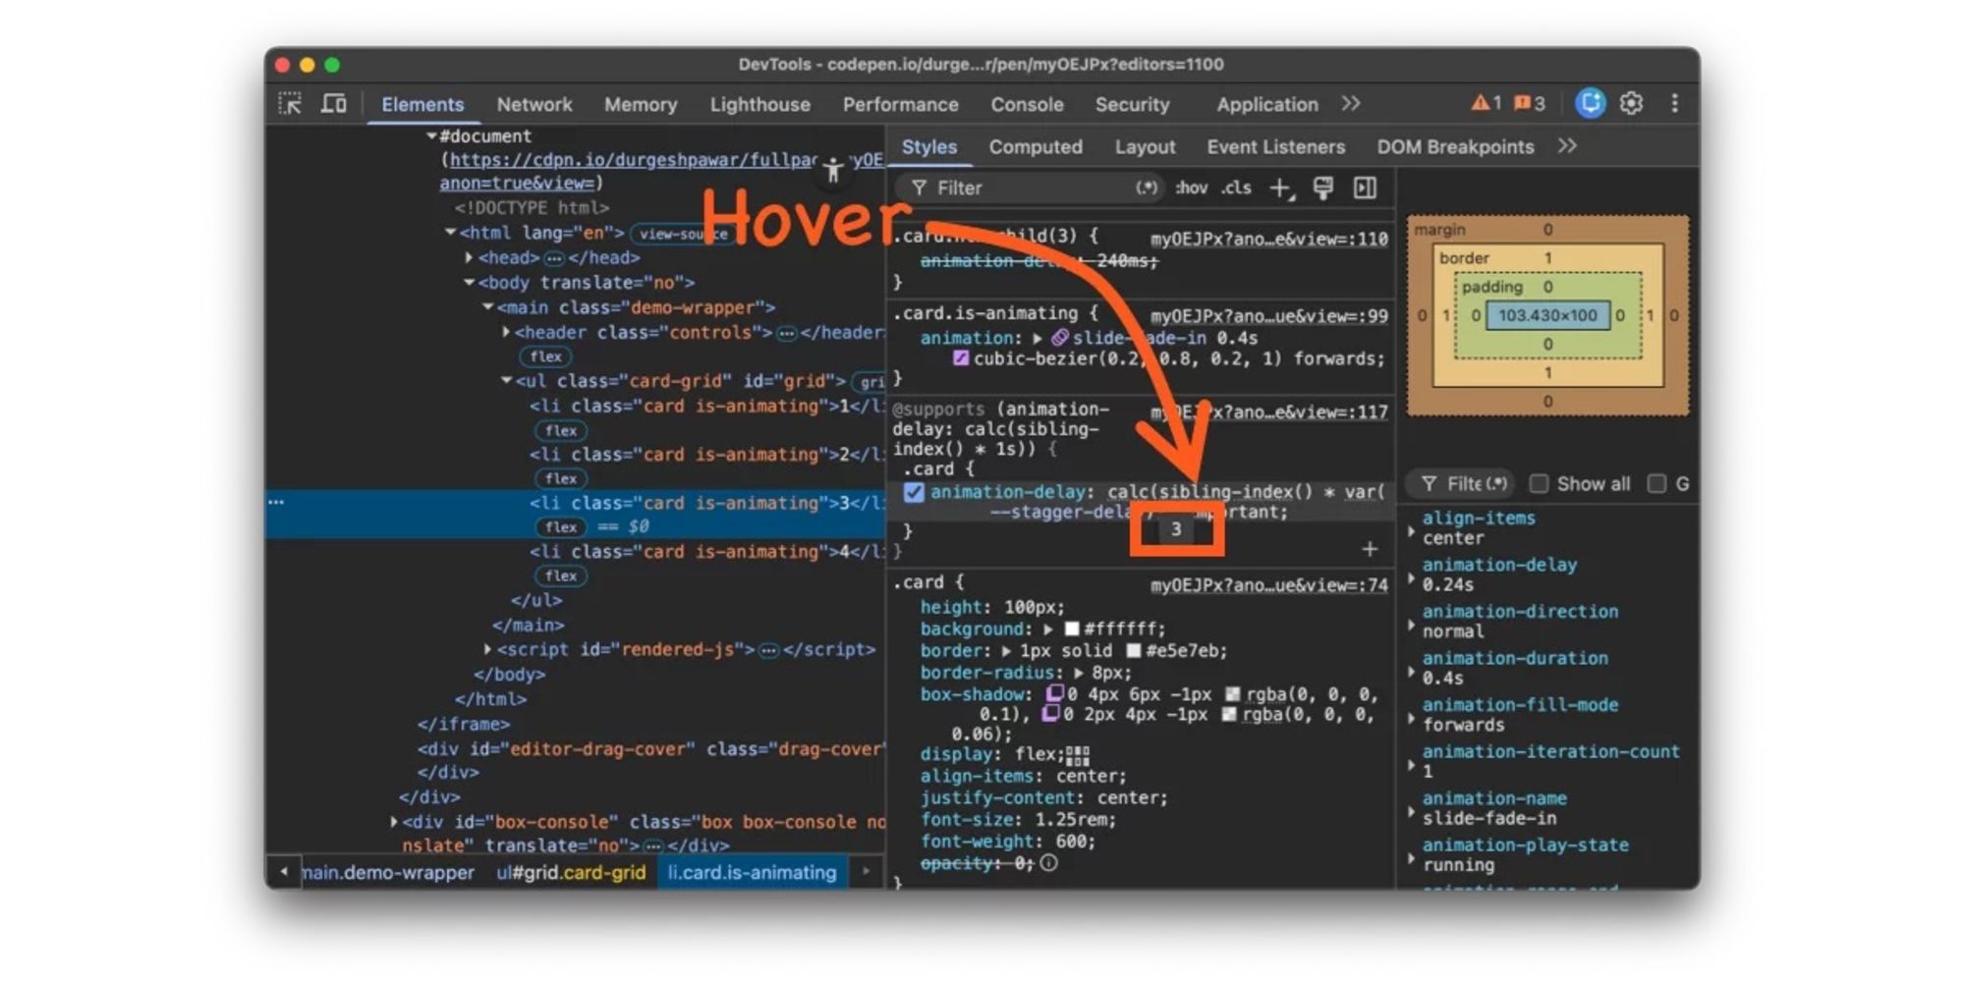Image resolution: width=1965 pixels, height=982 pixels.
Task: Enable the Show all checkbox
Action: 1540,483
